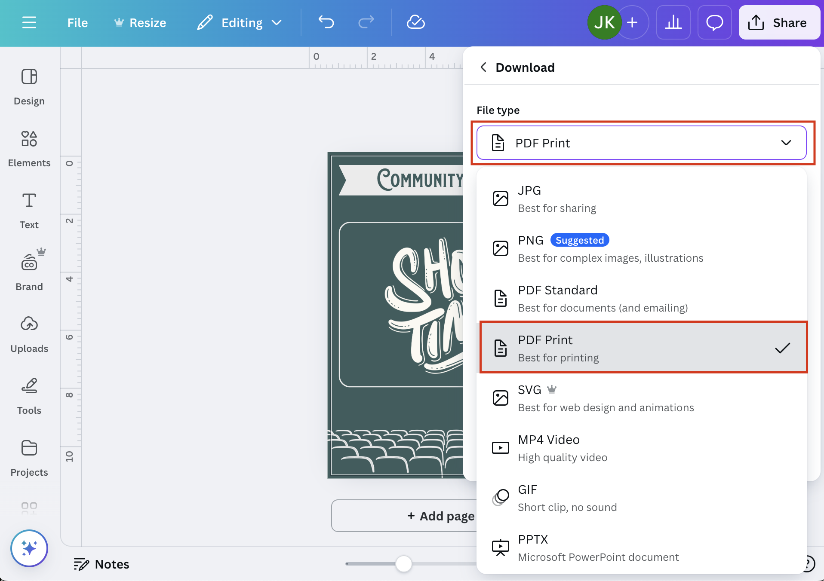Open the Text sidebar panel
The image size is (824, 581).
29,211
